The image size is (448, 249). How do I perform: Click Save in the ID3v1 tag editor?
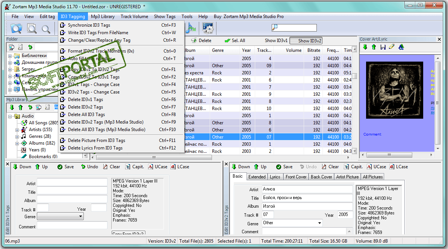click(x=66, y=167)
